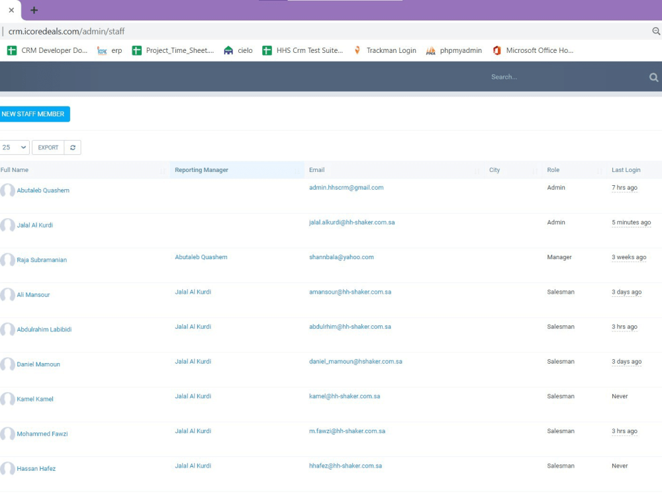This screenshot has height=496, width=662.
Task: Sort the Last Login column header
Action: [626, 170]
